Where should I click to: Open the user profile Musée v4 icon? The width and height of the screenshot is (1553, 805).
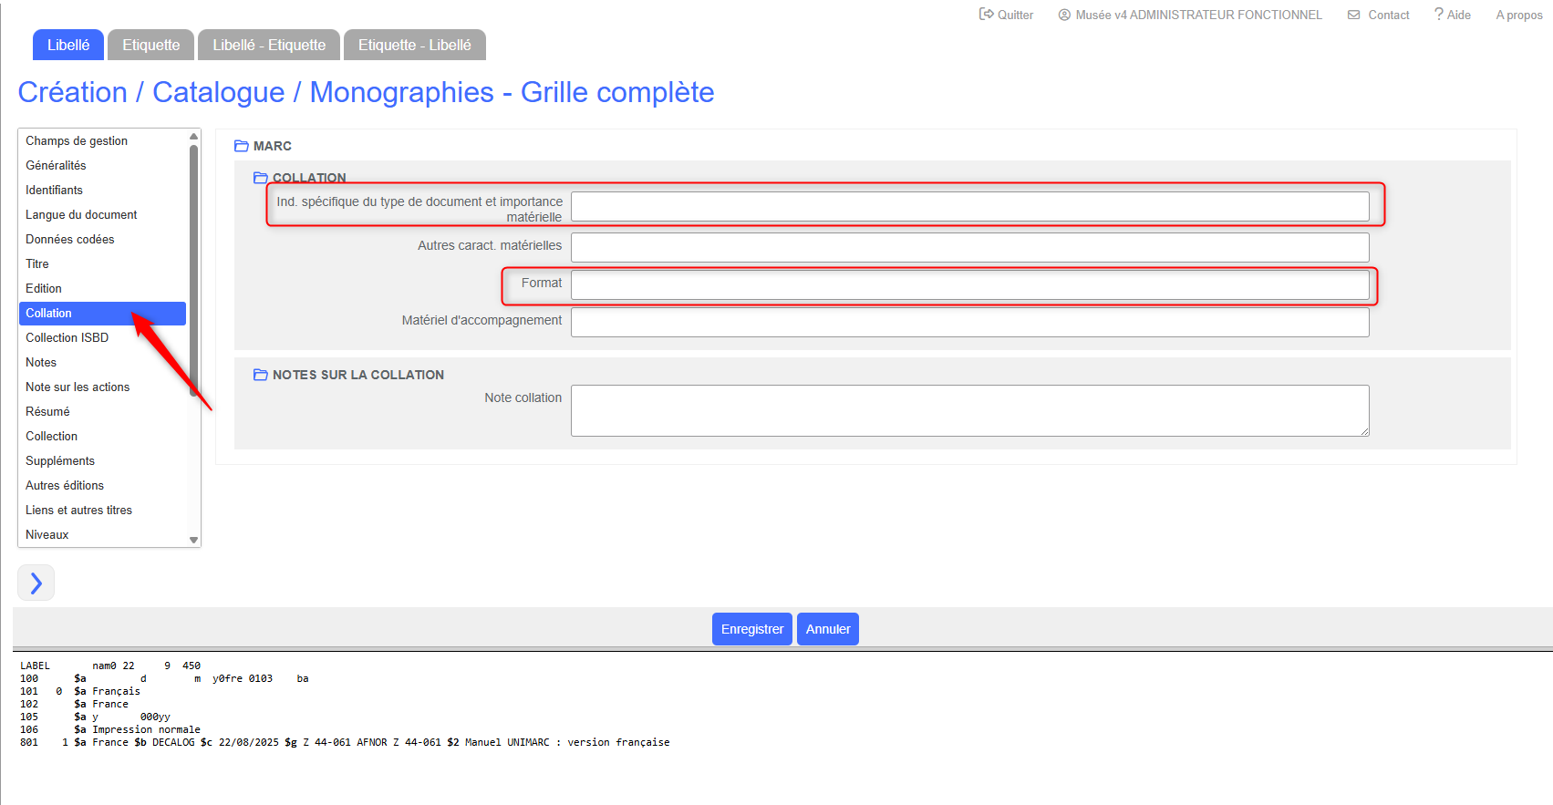click(x=1063, y=15)
